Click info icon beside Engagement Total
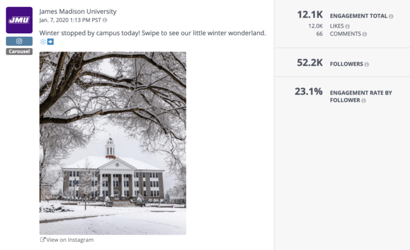Screen dimensions: 410x250 pos(391,16)
